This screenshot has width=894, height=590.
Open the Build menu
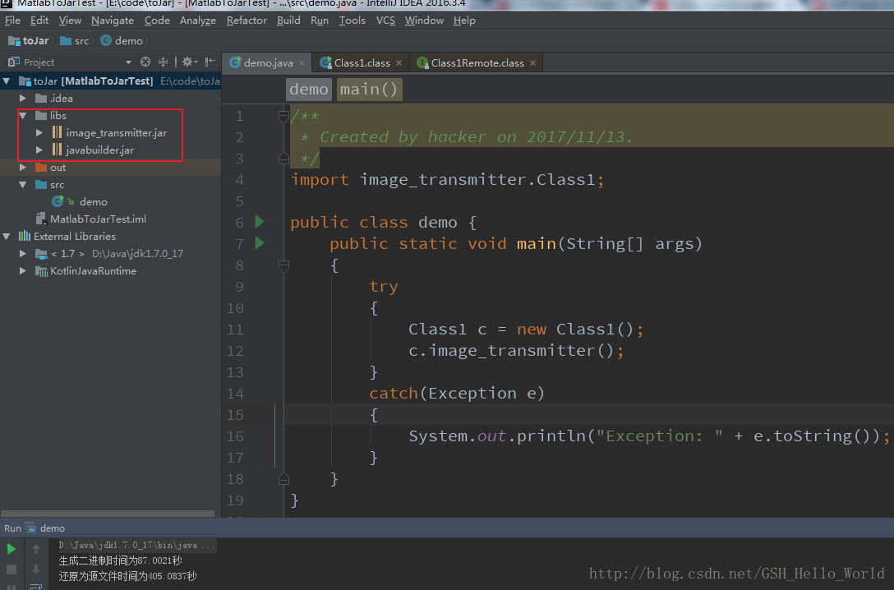tap(288, 21)
